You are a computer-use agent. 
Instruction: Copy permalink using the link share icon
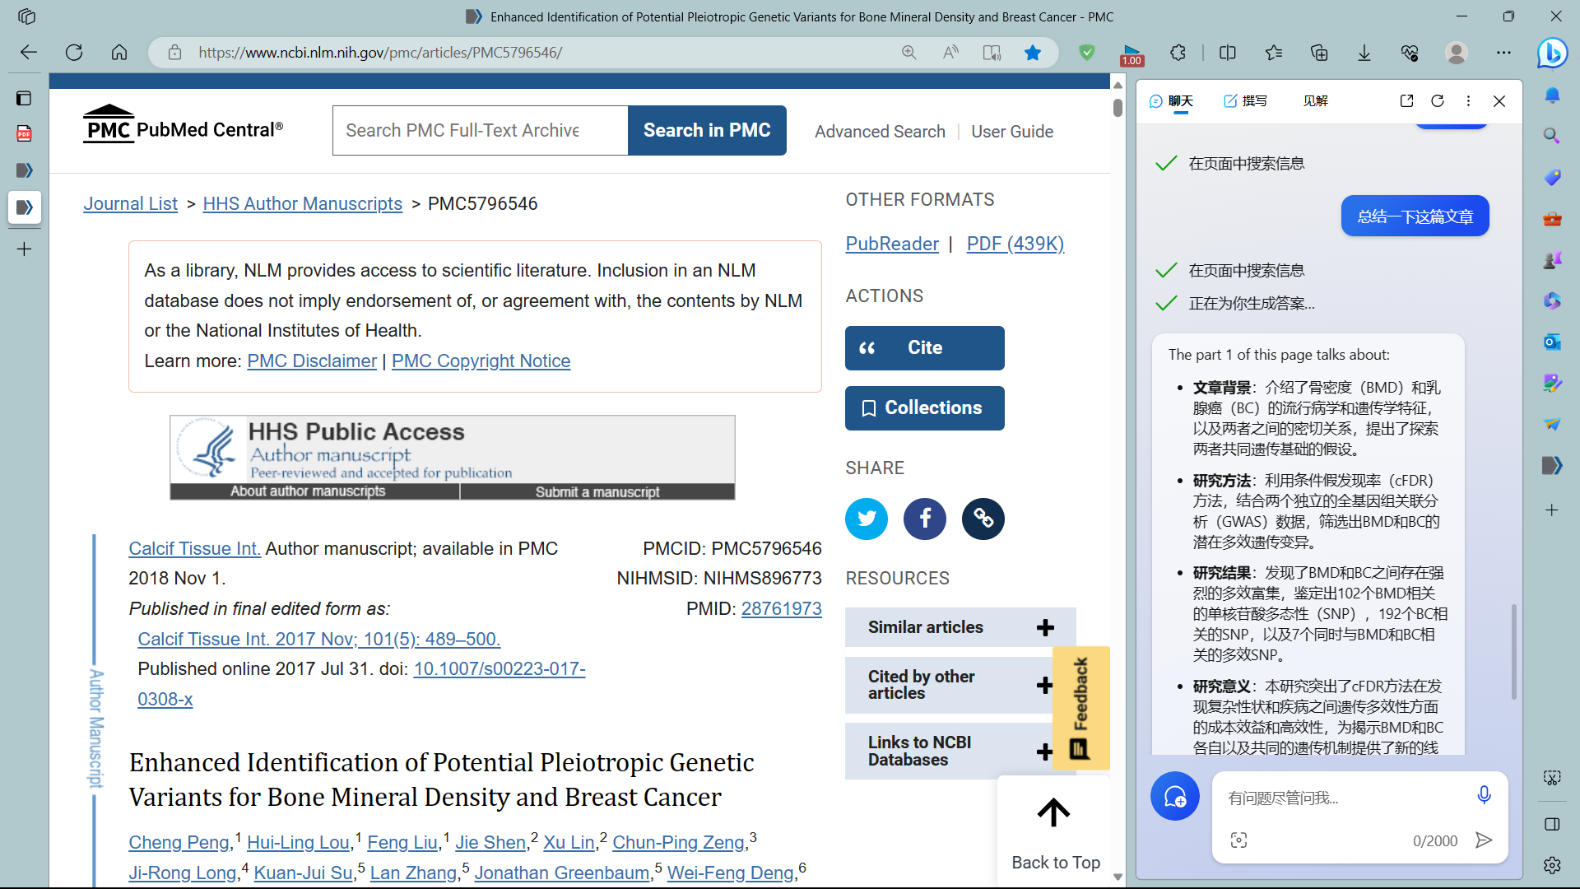[x=983, y=519]
